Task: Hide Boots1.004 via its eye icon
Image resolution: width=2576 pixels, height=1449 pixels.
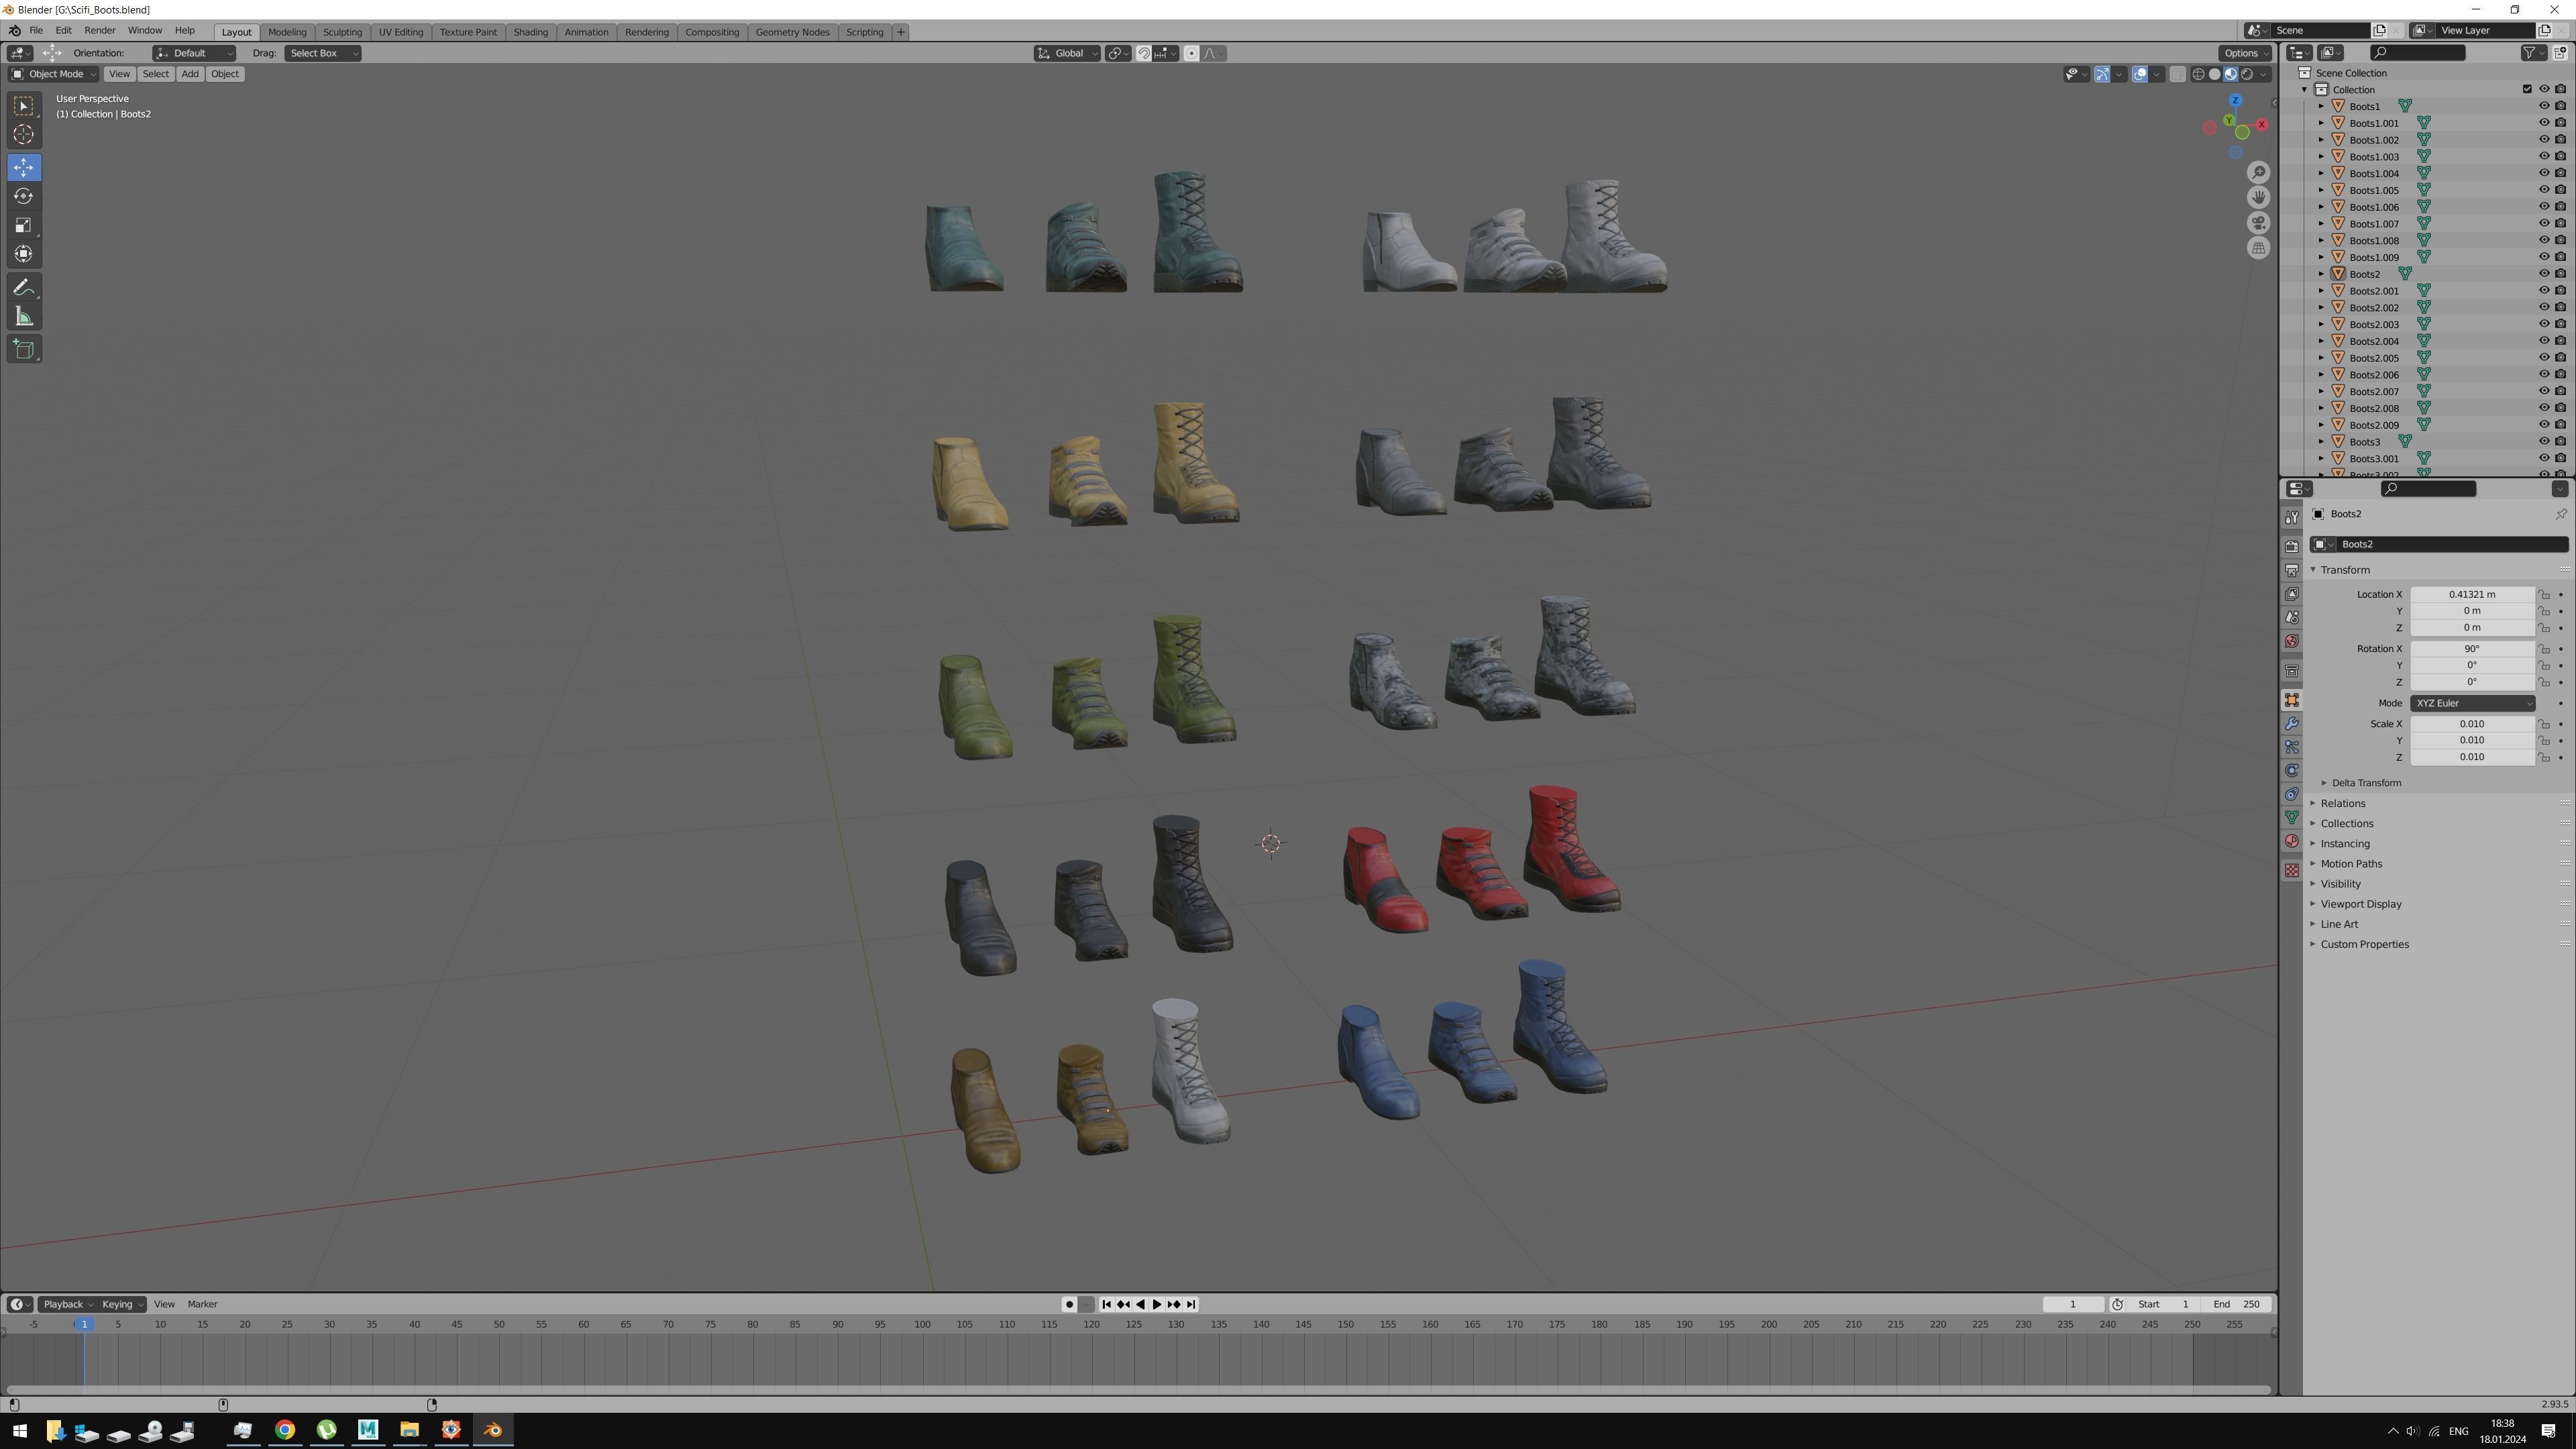Action: click(2544, 173)
